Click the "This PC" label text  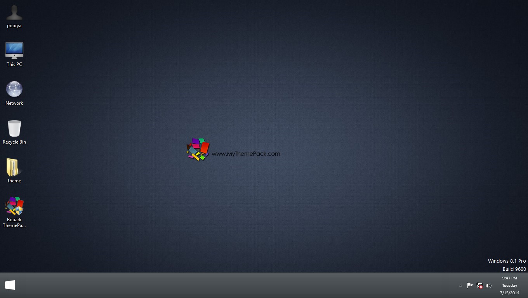pyautogui.click(x=14, y=64)
